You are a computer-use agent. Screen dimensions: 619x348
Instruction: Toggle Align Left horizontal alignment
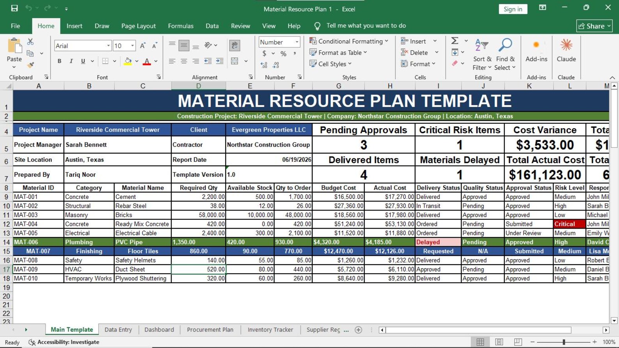[x=172, y=61]
